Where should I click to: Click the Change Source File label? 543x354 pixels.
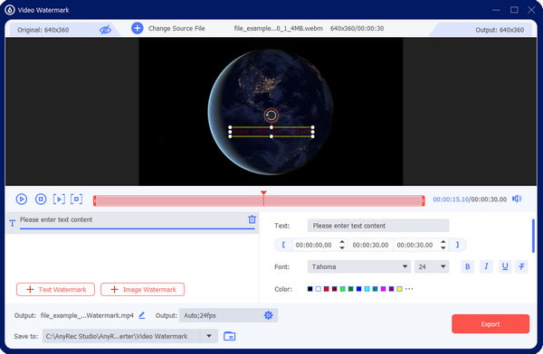(x=176, y=28)
